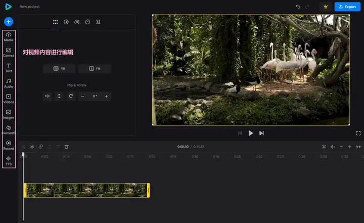The image size is (364, 223).
Task: Switch to the color adjust tab
Action: pos(66,22)
